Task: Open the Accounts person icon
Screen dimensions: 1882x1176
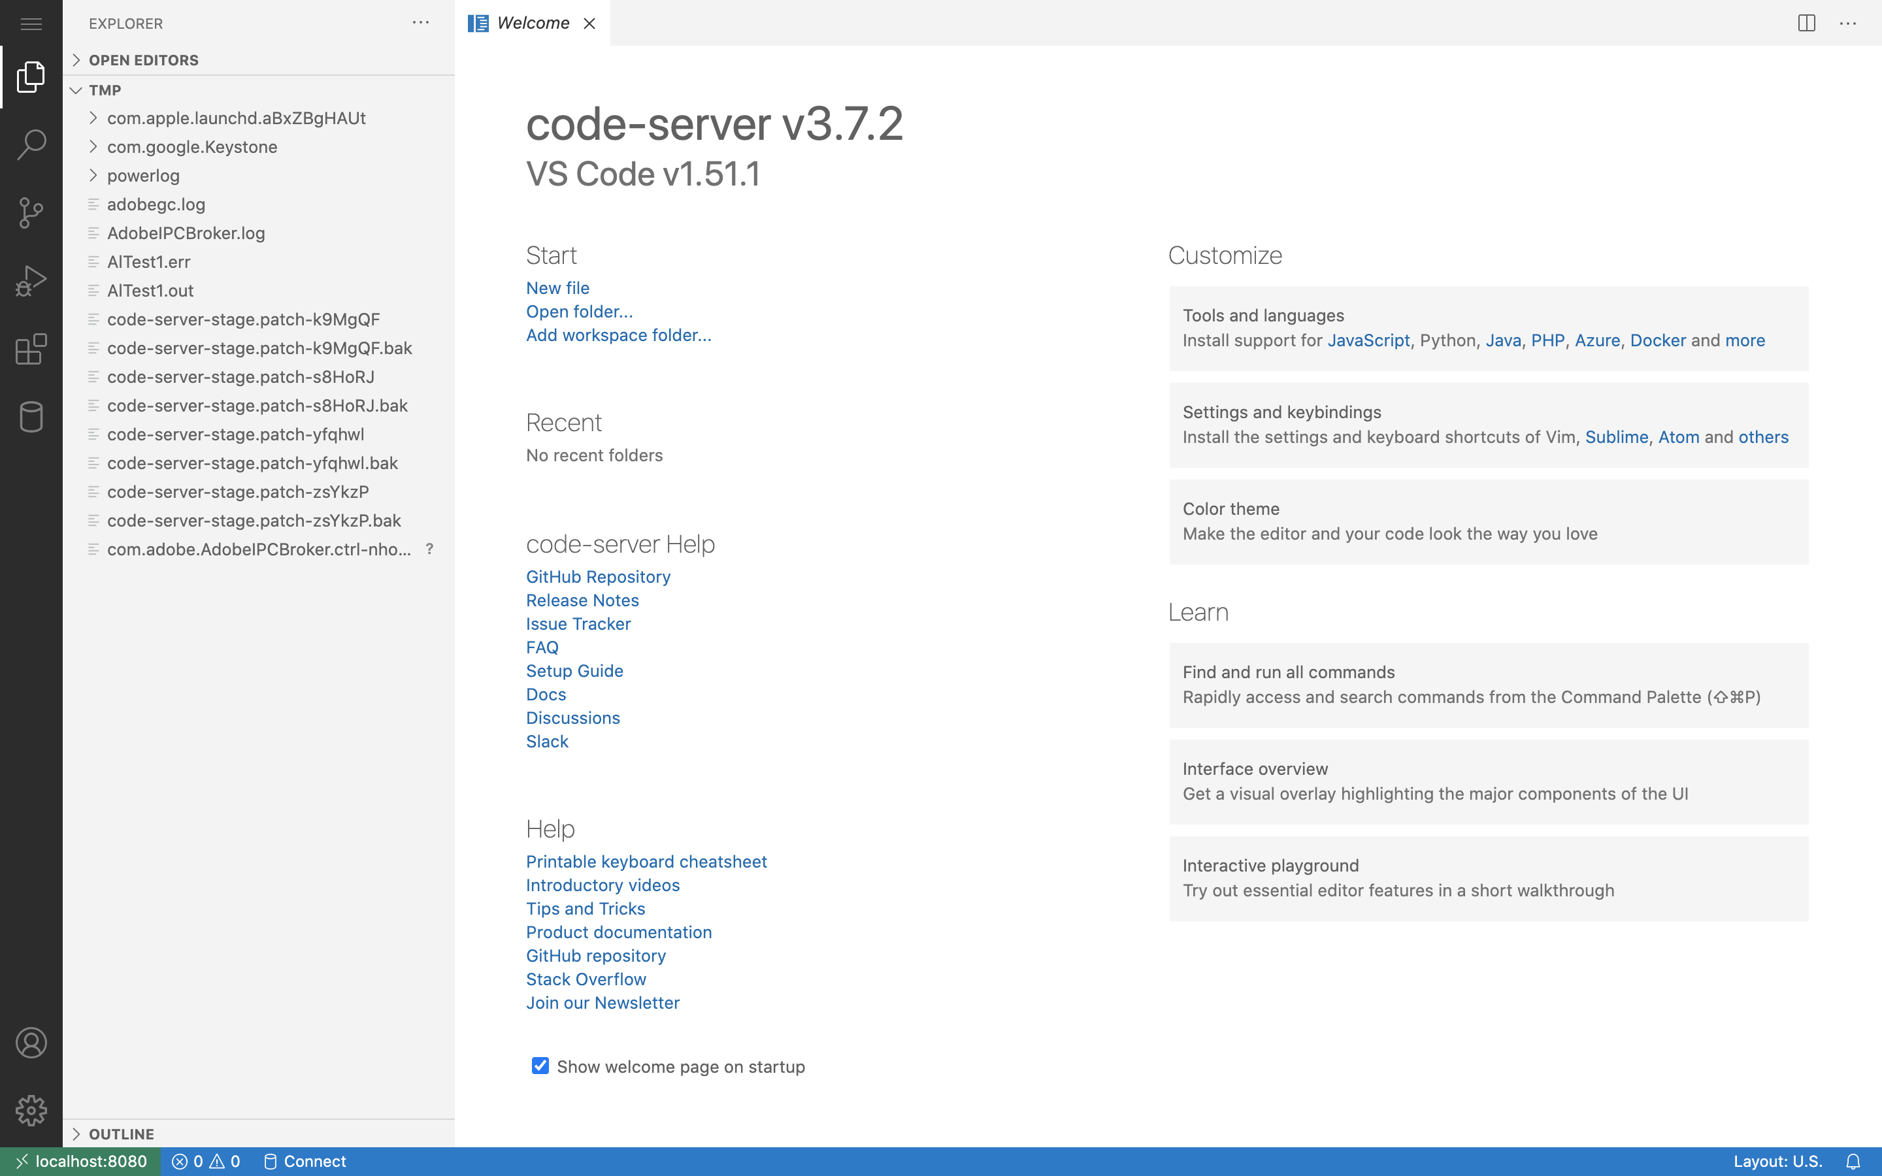Action: click(x=31, y=1043)
